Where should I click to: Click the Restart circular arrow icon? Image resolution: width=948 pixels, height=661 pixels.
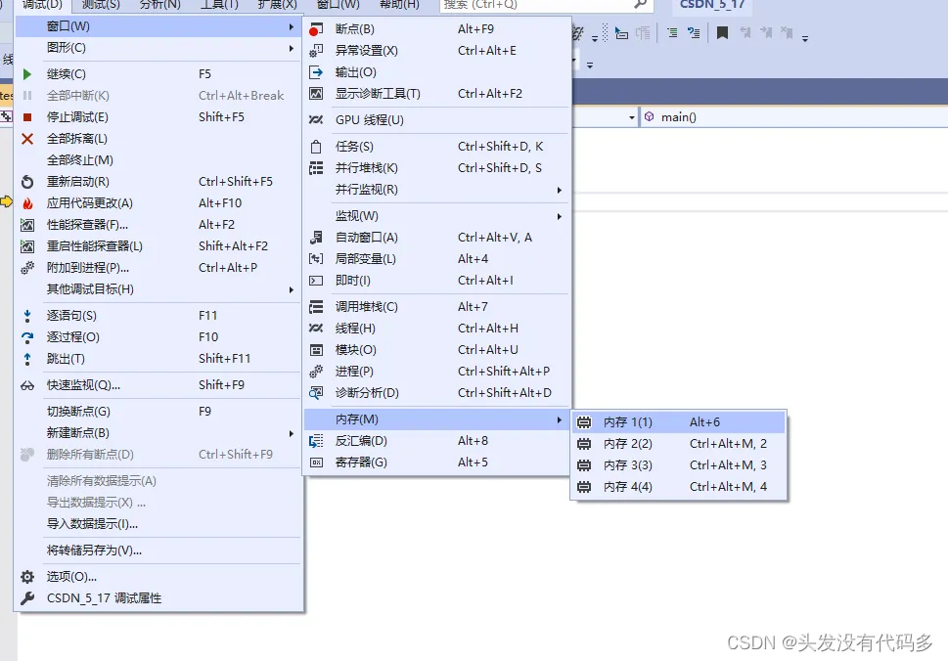[27, 182]
